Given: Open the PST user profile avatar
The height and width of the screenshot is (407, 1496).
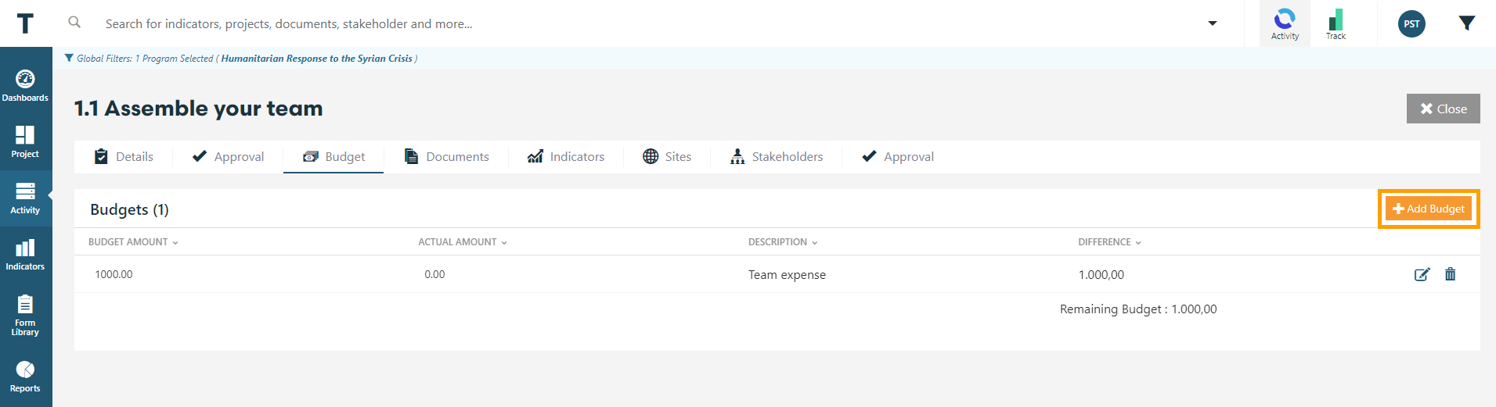Looking at the screenshot, I should pyautogui.click(x=1411, y=24).
